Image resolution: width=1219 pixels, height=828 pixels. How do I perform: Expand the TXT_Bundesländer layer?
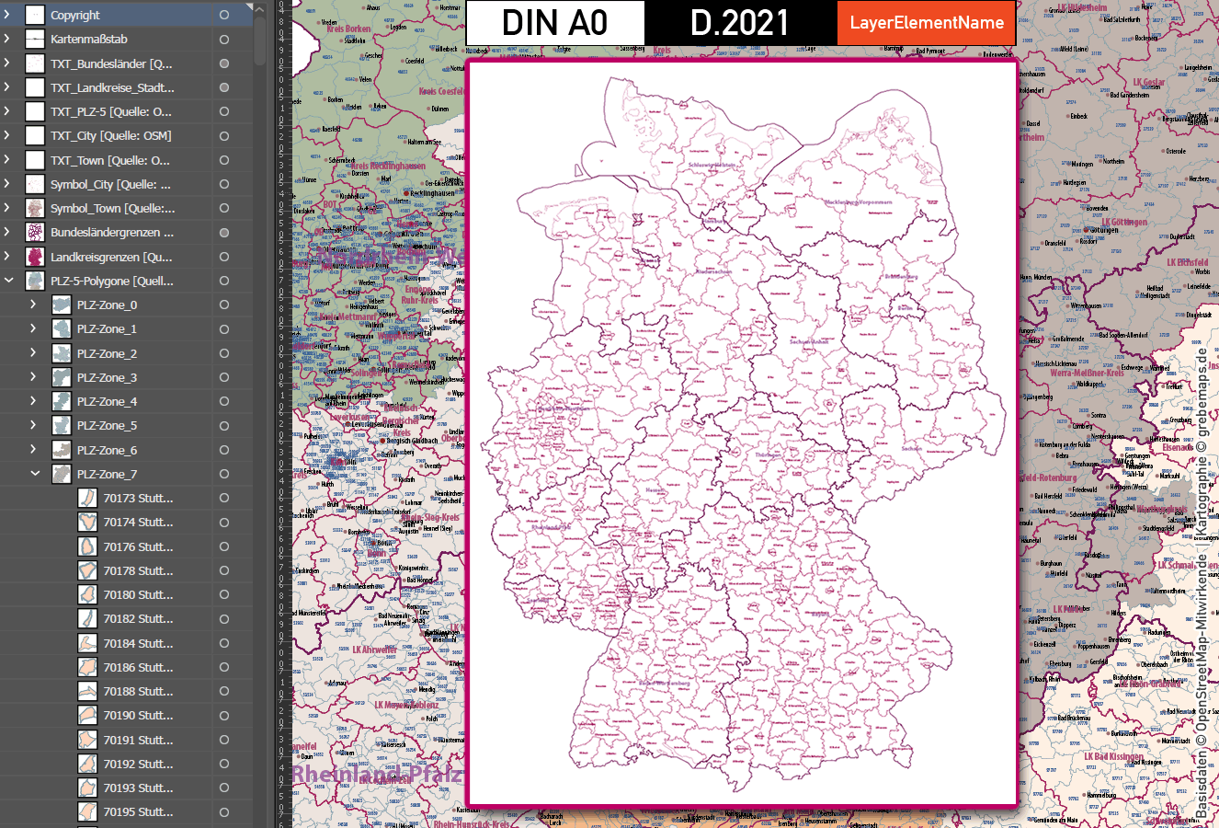point(9,63)
